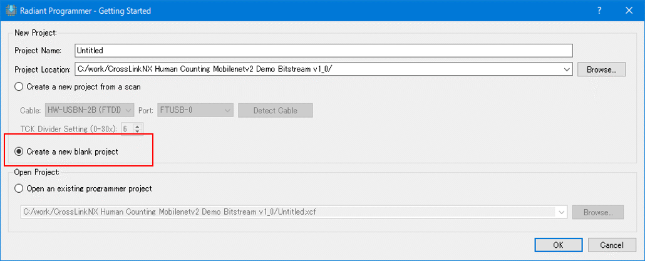
Task: Click Browse next to existing project path
Action: pos(599,213)
